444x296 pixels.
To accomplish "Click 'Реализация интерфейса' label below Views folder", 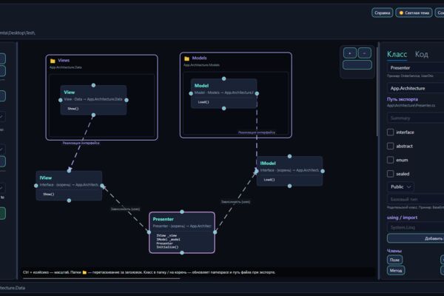I will [81, 143].
